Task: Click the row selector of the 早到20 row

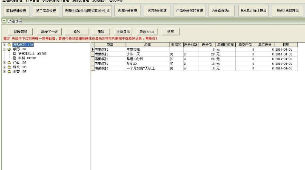Action: tap(93, 63)
